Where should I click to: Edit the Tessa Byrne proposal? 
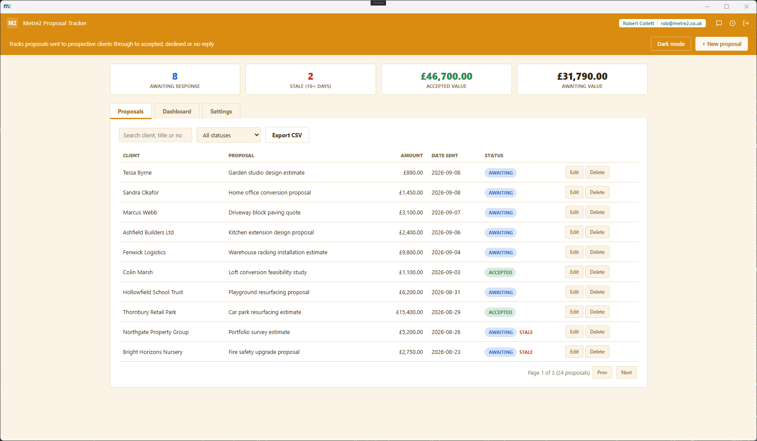tap(574, 172)
